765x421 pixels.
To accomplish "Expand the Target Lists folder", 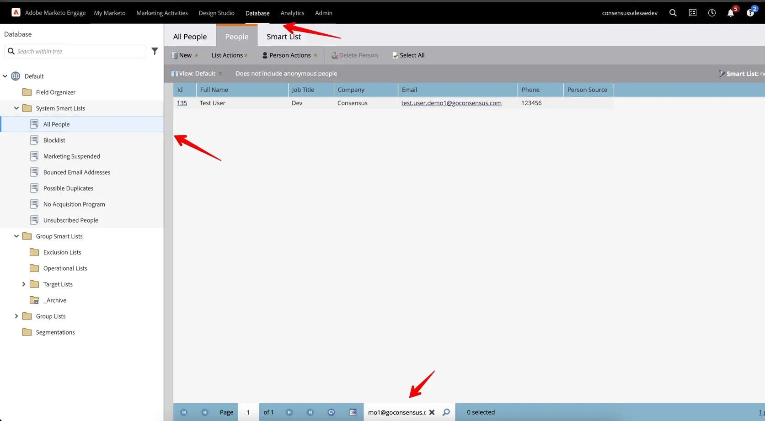I will click(24, 284).
